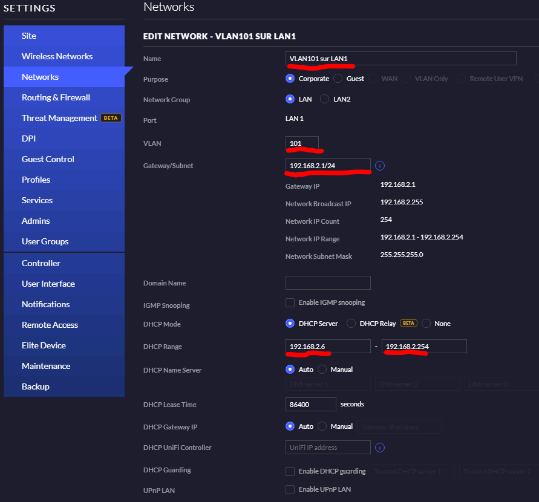Enable UPnP LAN checkbox

(x=290, y=489)
